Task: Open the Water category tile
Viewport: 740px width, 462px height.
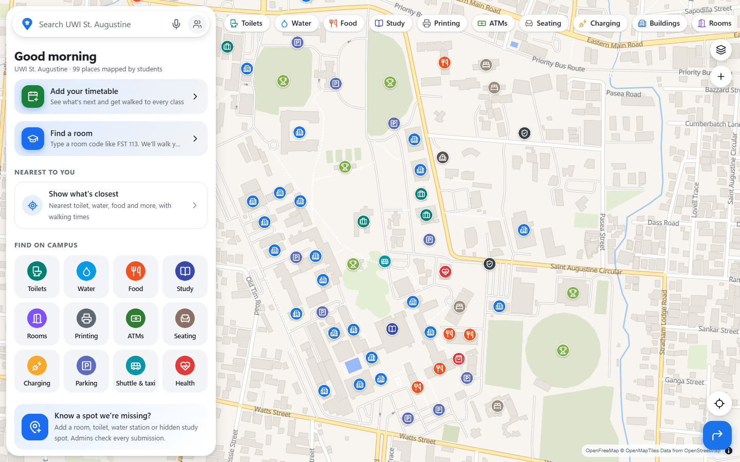Action: tap(86, 277)
